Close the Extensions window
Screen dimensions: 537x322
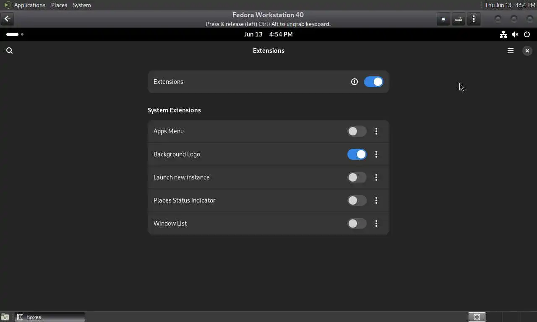click(527, 51)
